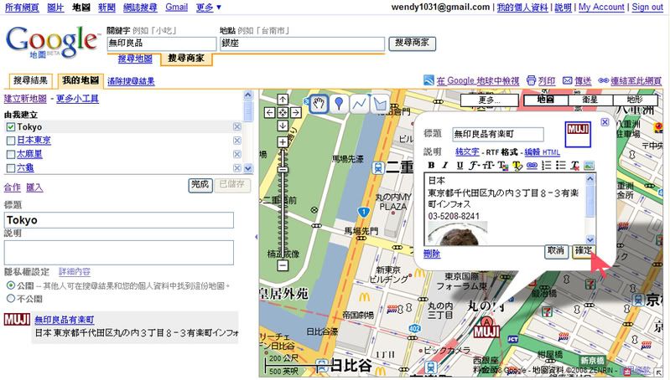Select the hand pan tool on map
The height and width of the screenshot is (380, 670).
pyautogui.click(x=319, y=104)
